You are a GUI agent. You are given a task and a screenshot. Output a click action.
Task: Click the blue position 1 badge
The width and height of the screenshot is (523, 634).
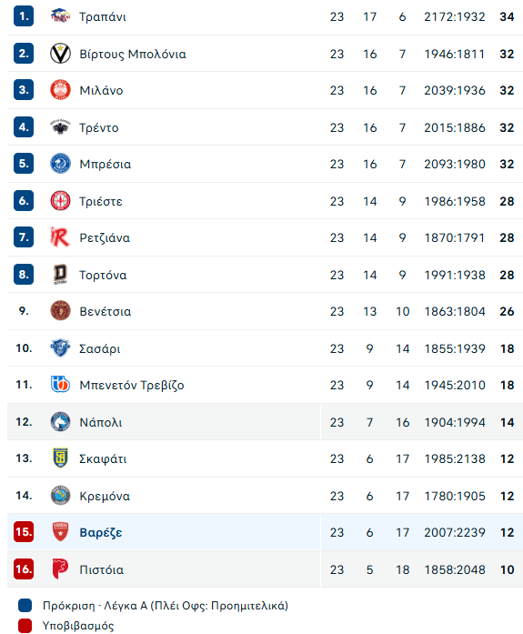pos(24,16)
